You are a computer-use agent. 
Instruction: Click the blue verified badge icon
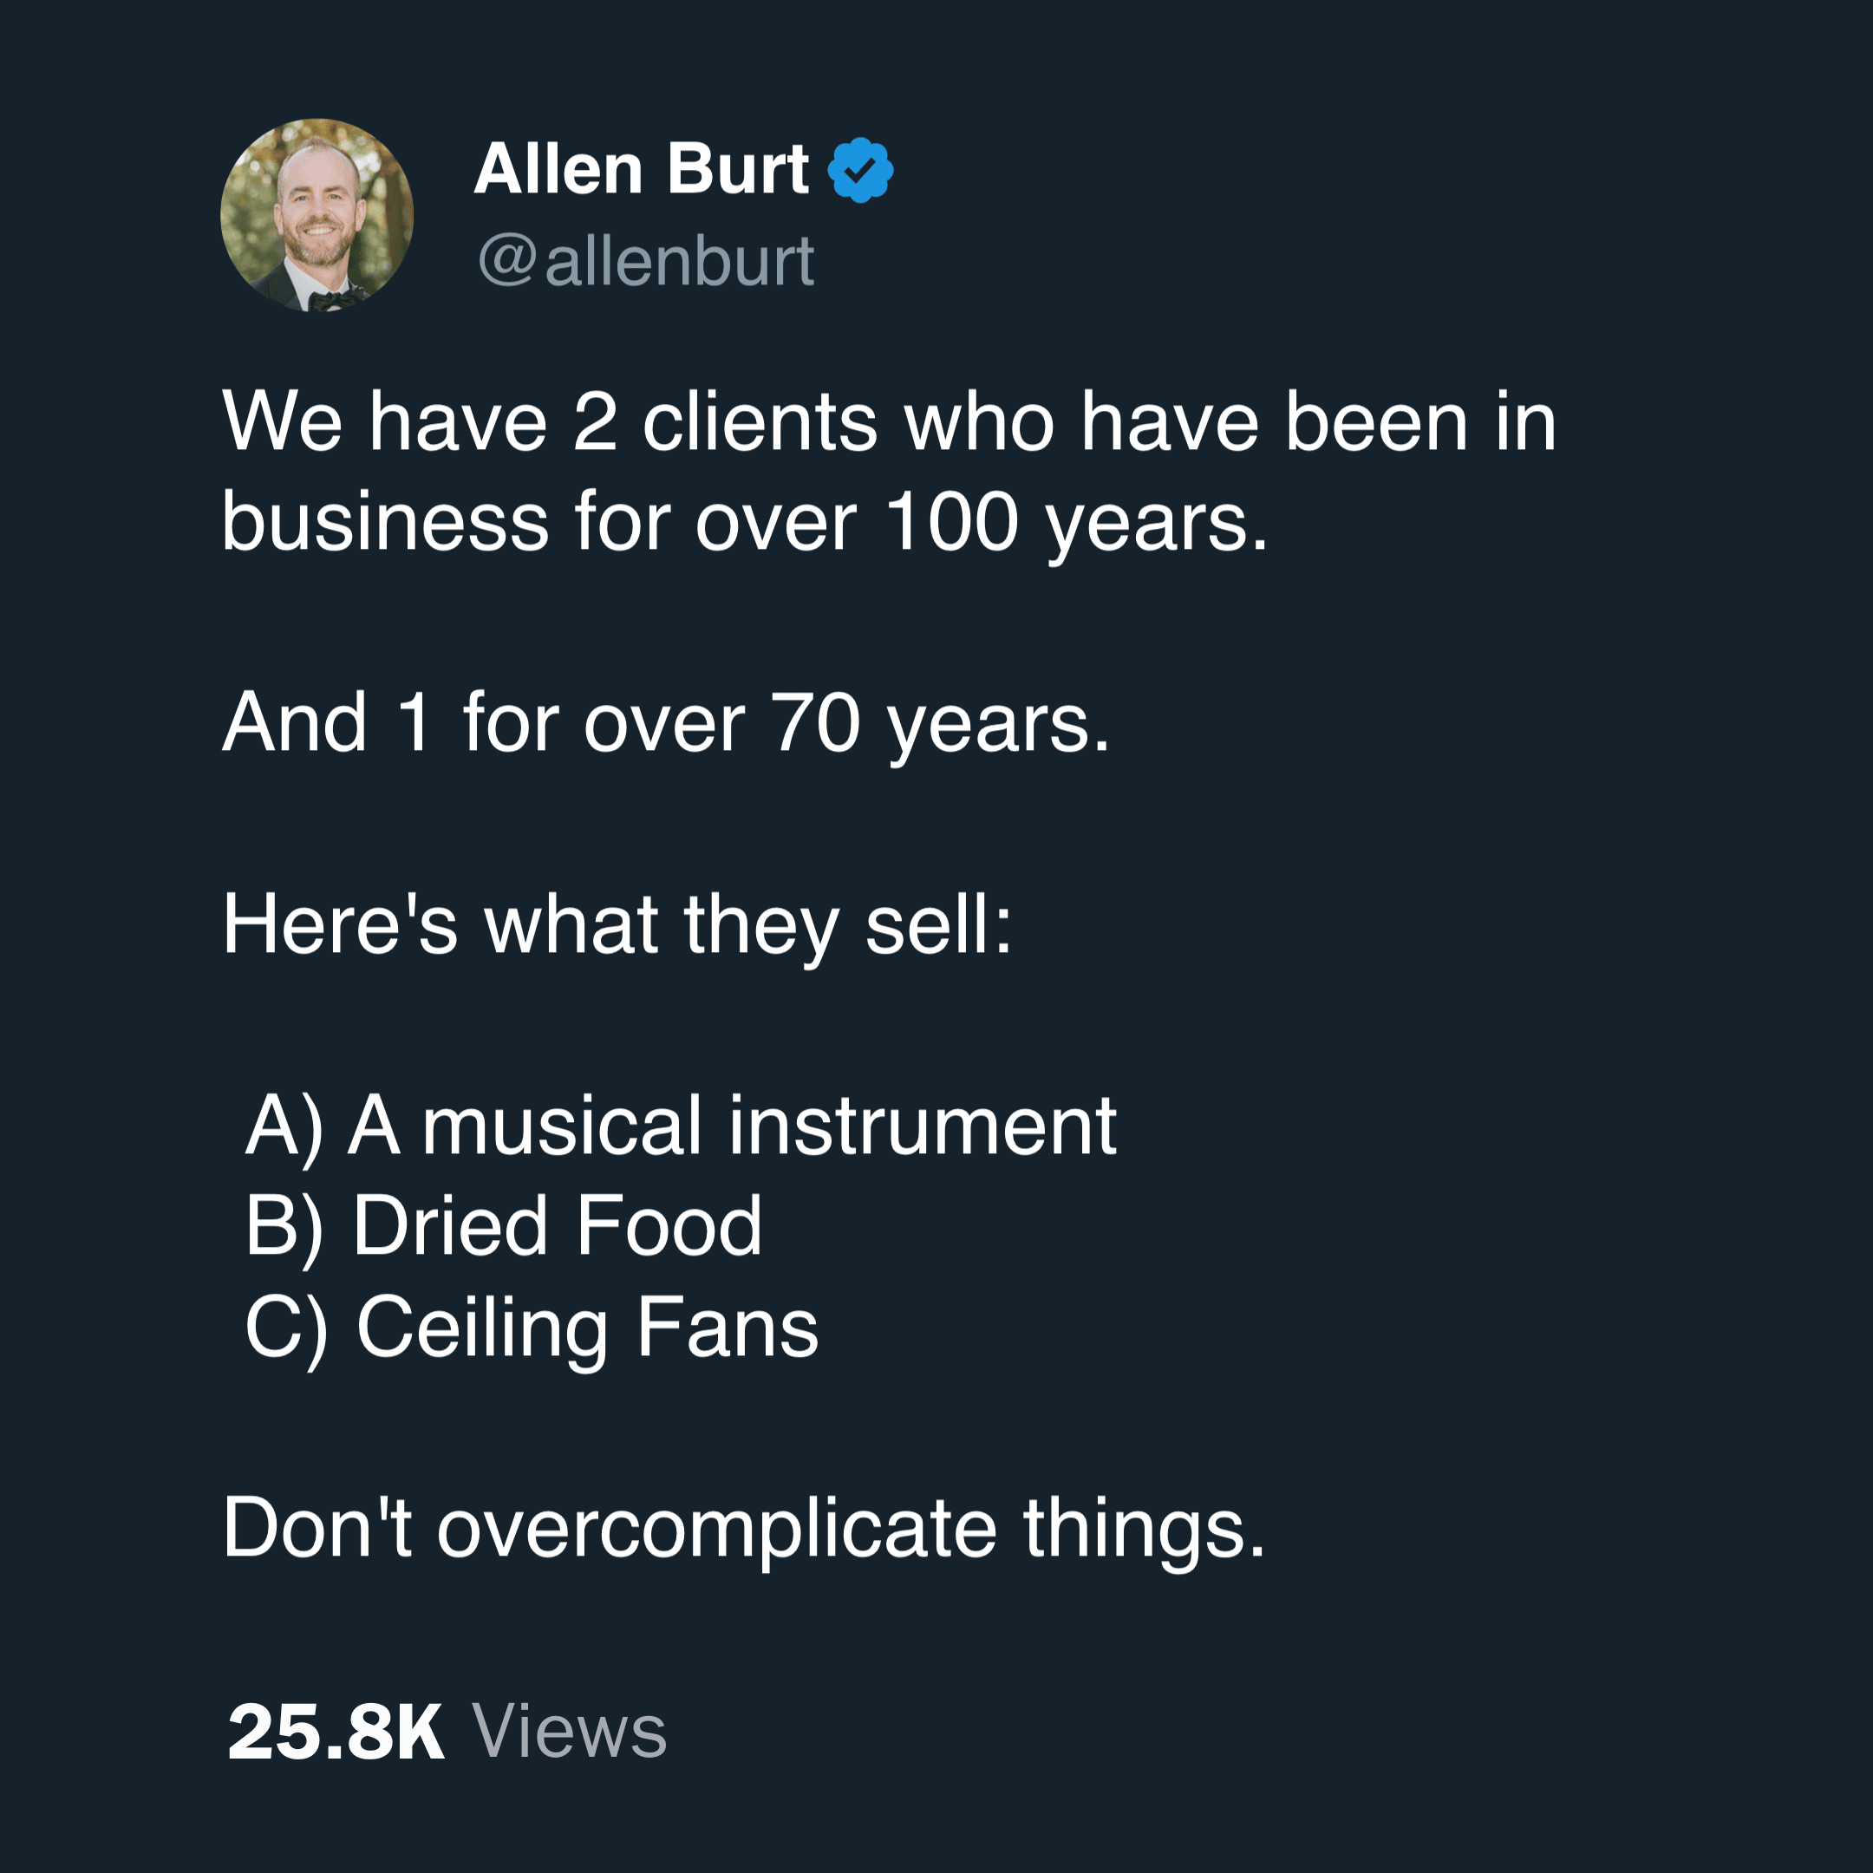860,170
